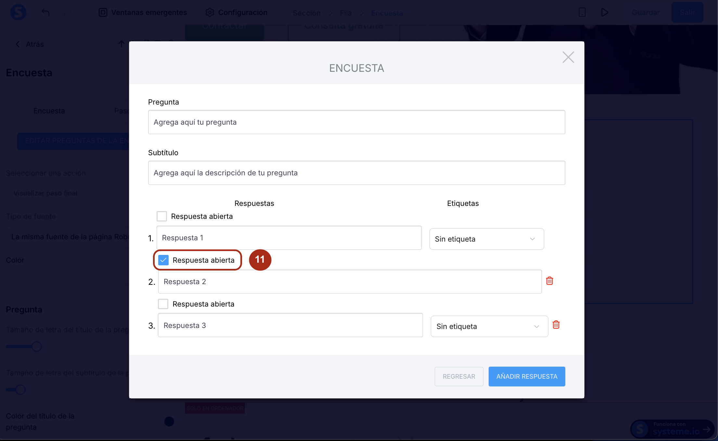Close the Encuesta dialog with X
Screen dimensions: 718x441
click(x=568, y=57)
